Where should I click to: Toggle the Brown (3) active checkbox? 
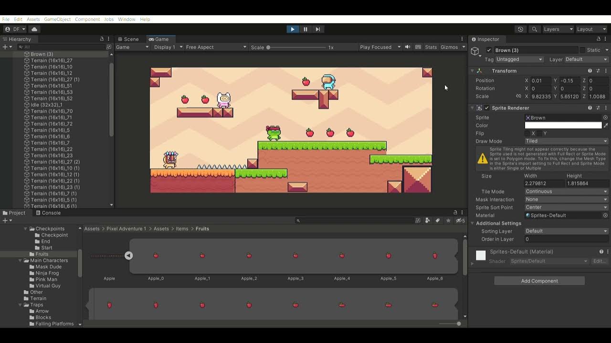click(489, 50)
